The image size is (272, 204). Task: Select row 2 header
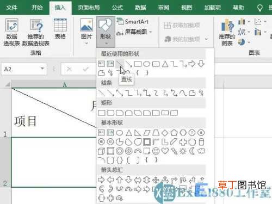click(x=5, y=162)
